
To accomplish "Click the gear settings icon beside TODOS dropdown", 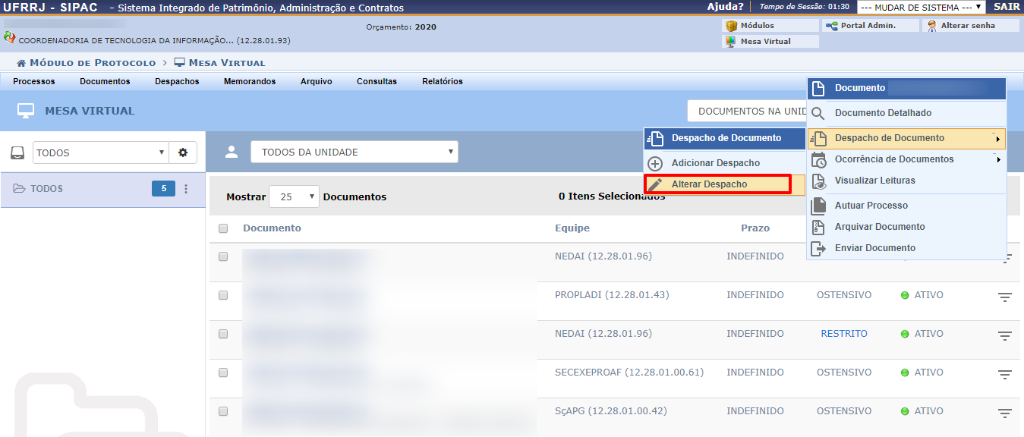I will pos(183,152).
